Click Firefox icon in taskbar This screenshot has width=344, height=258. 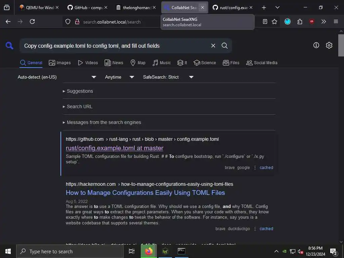click(148, 251)
